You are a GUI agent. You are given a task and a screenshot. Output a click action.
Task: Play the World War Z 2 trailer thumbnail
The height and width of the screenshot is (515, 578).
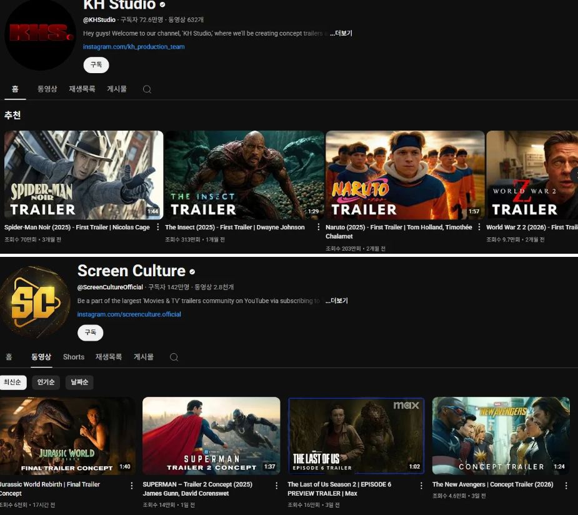tap(532, 175)
